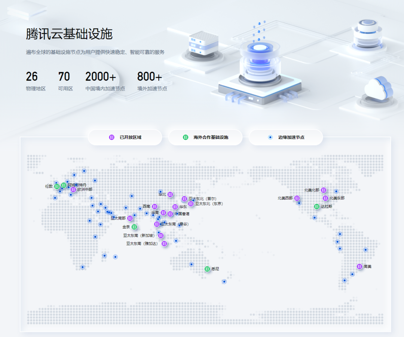The height and width of the screenshot is (337, 404).
Task: Open the 亚太东南（新加坡）region marker
Action: click(x=161, y=236)
